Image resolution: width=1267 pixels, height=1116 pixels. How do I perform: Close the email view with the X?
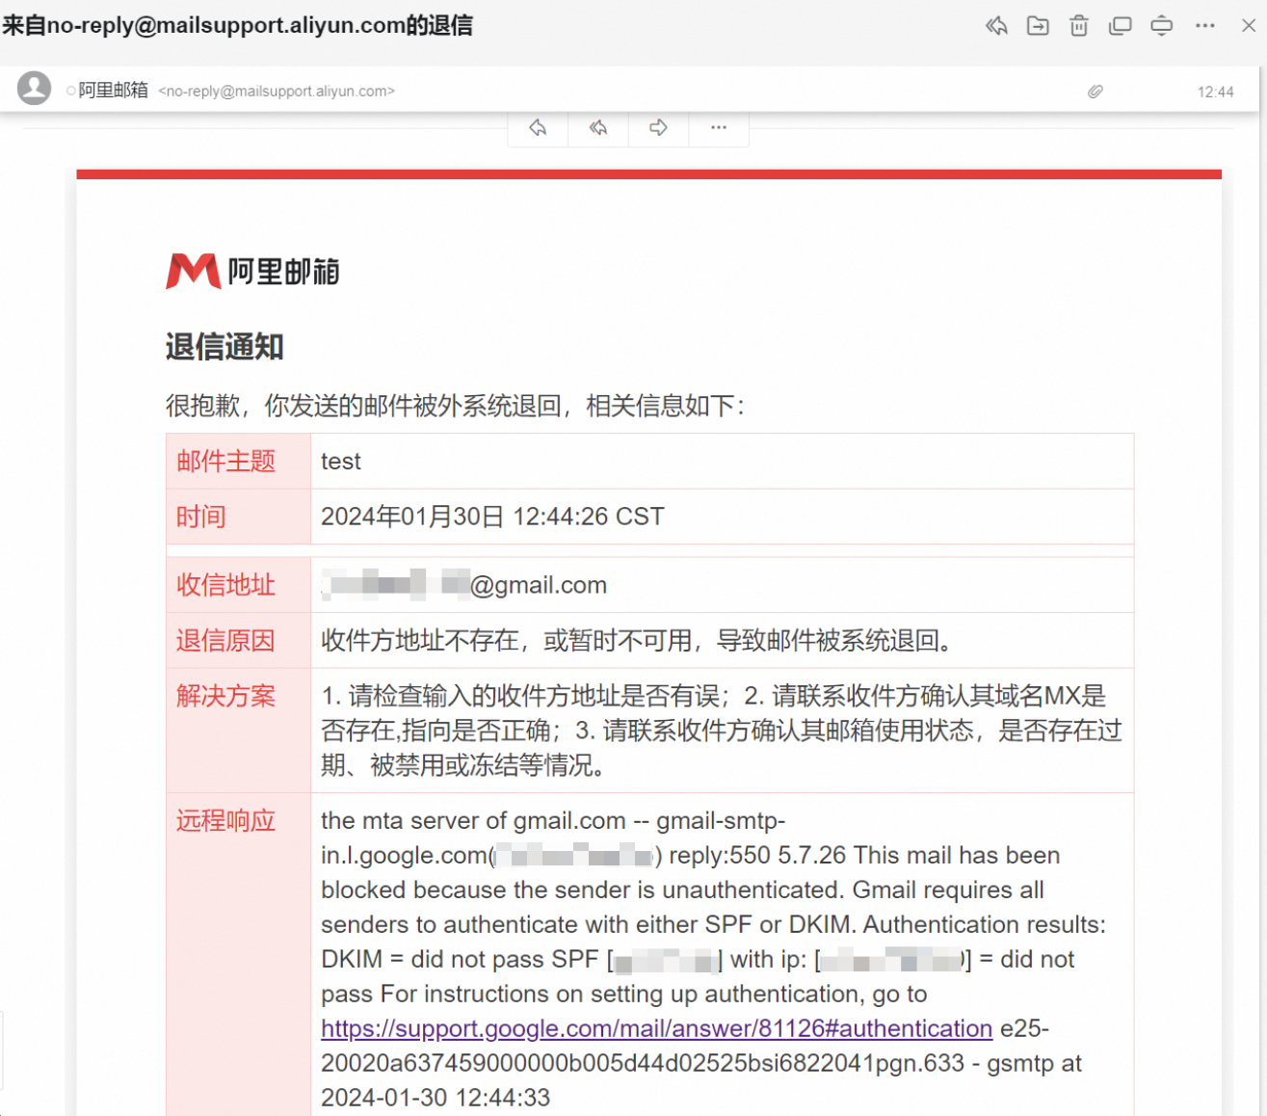click(x=1249, y=26)
